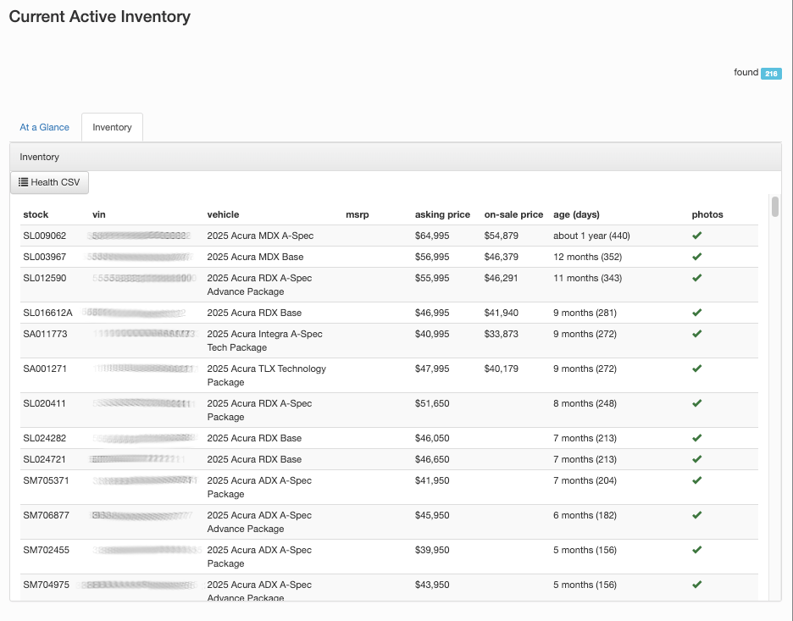Click photos checkmark for stock SL003967

pos(697,257)
